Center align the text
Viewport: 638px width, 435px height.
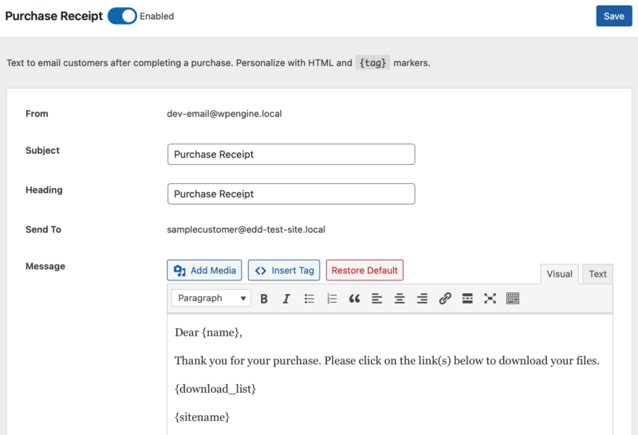click(x=400, y=298)
